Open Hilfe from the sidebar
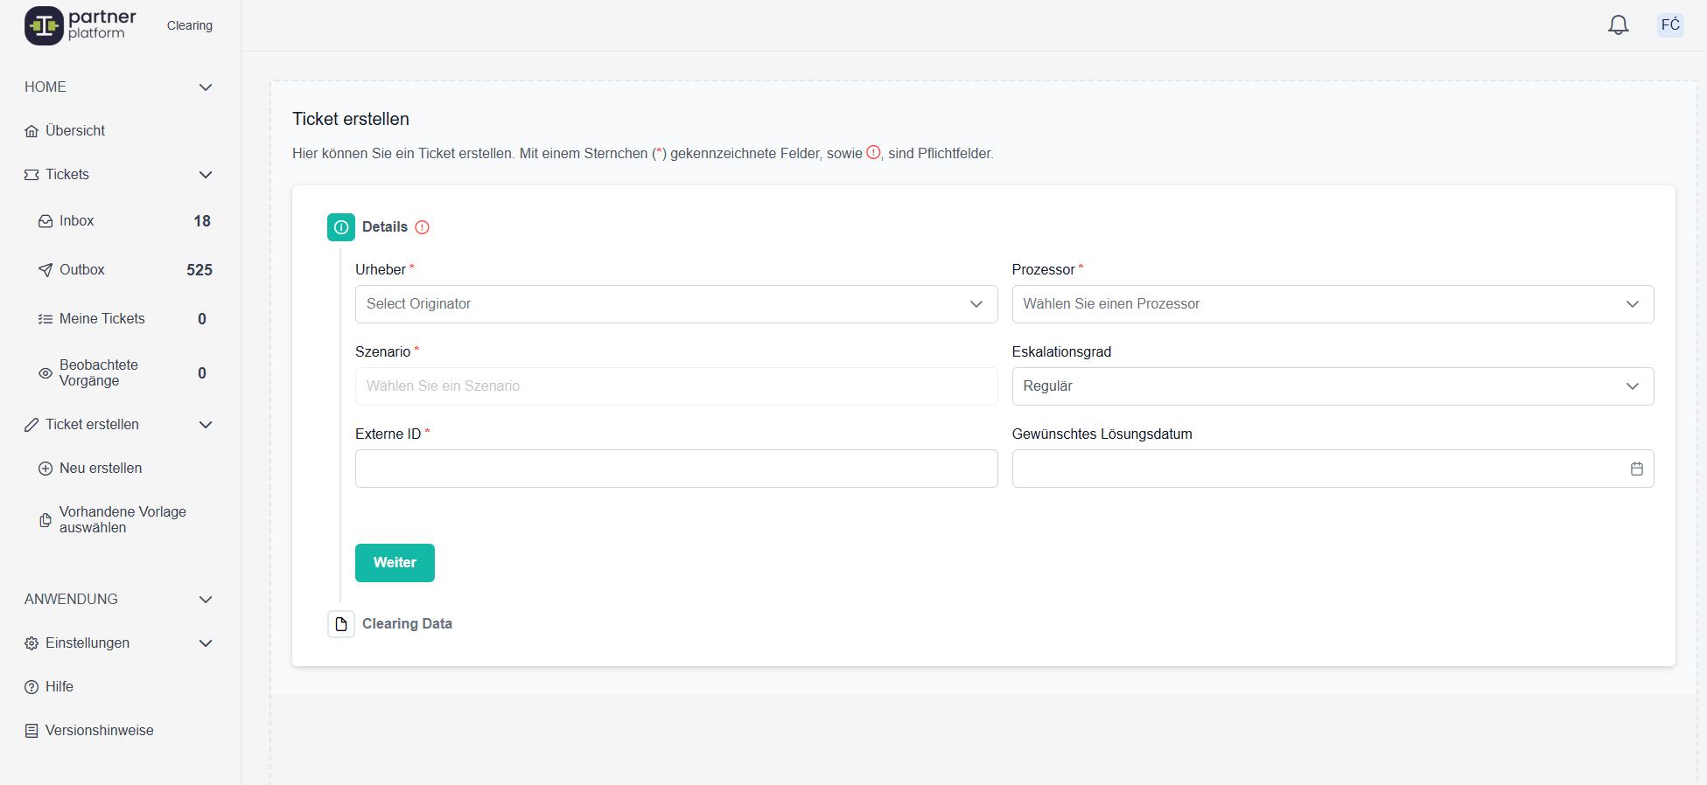This screenshot has width=1707, height=785. (59, 687)
